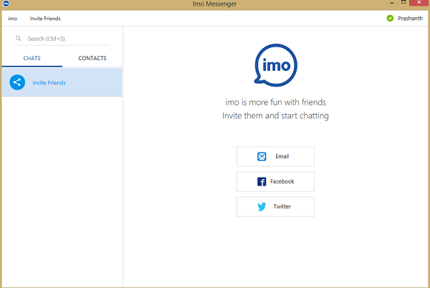The height and width of the screenshot is (288, 430).
Task: Open the Invite Friends menu
Action: [45, 18]
